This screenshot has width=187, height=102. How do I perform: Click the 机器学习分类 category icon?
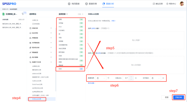point(30,62)
